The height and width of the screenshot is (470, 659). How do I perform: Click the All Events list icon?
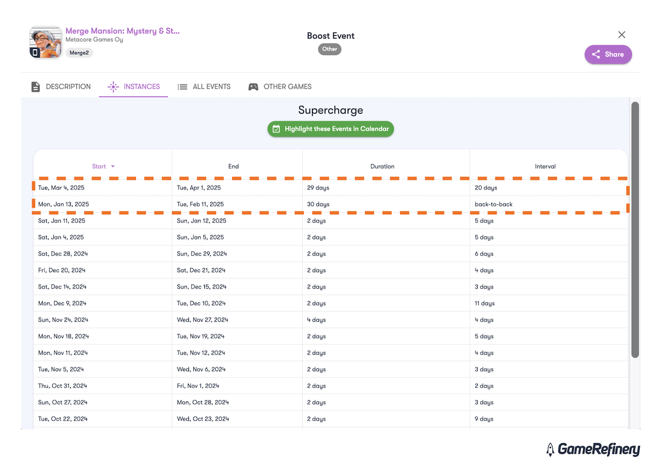click(x=182, y=87)
